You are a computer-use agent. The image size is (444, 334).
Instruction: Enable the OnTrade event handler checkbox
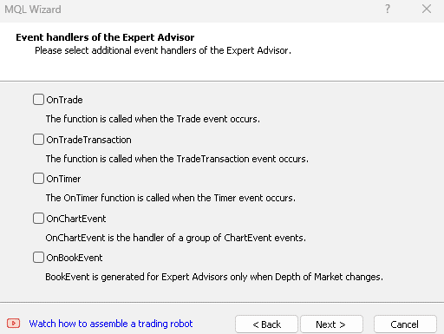coord(38,99)
